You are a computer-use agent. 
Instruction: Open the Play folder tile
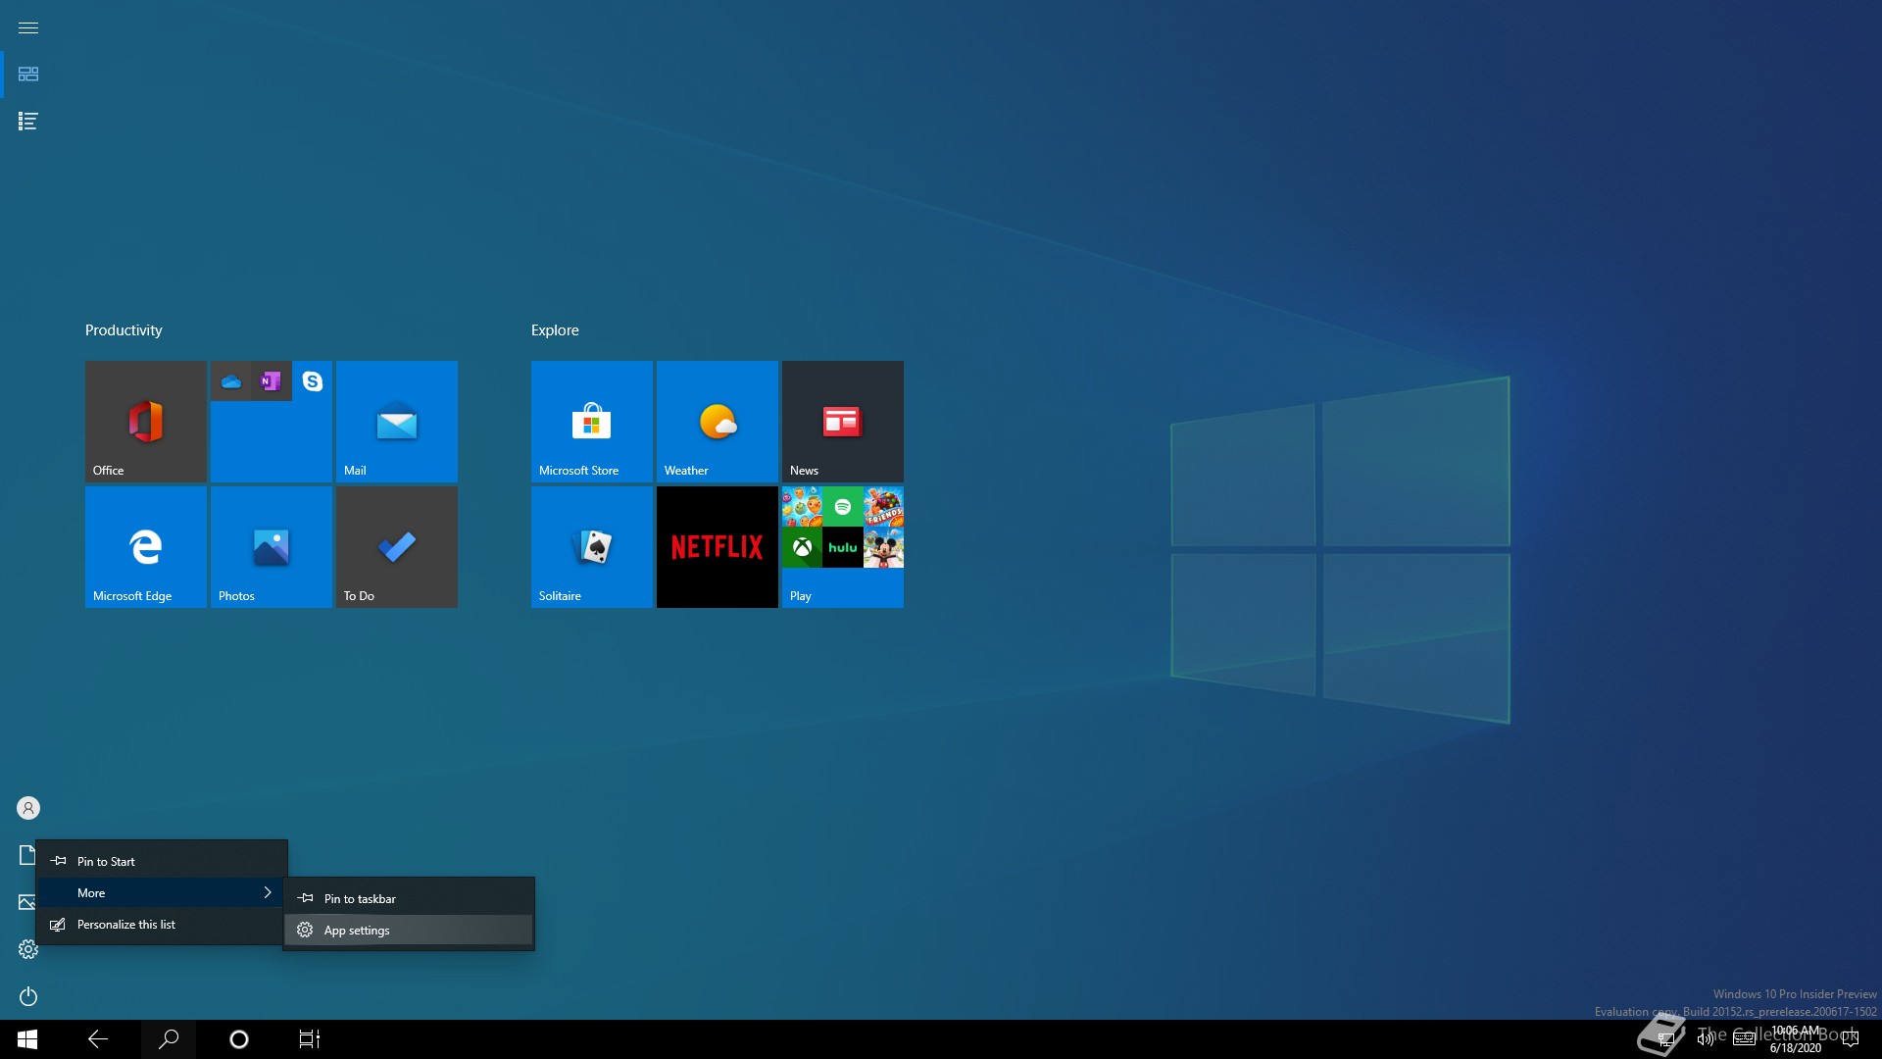pyautogui.click(x=843, y=547)
